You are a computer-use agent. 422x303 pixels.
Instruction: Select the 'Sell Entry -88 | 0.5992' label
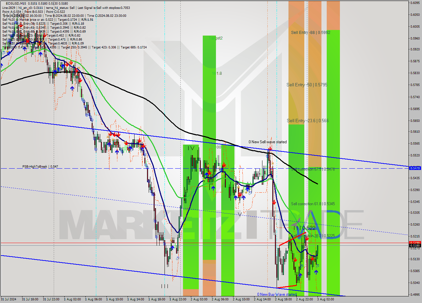311,33
